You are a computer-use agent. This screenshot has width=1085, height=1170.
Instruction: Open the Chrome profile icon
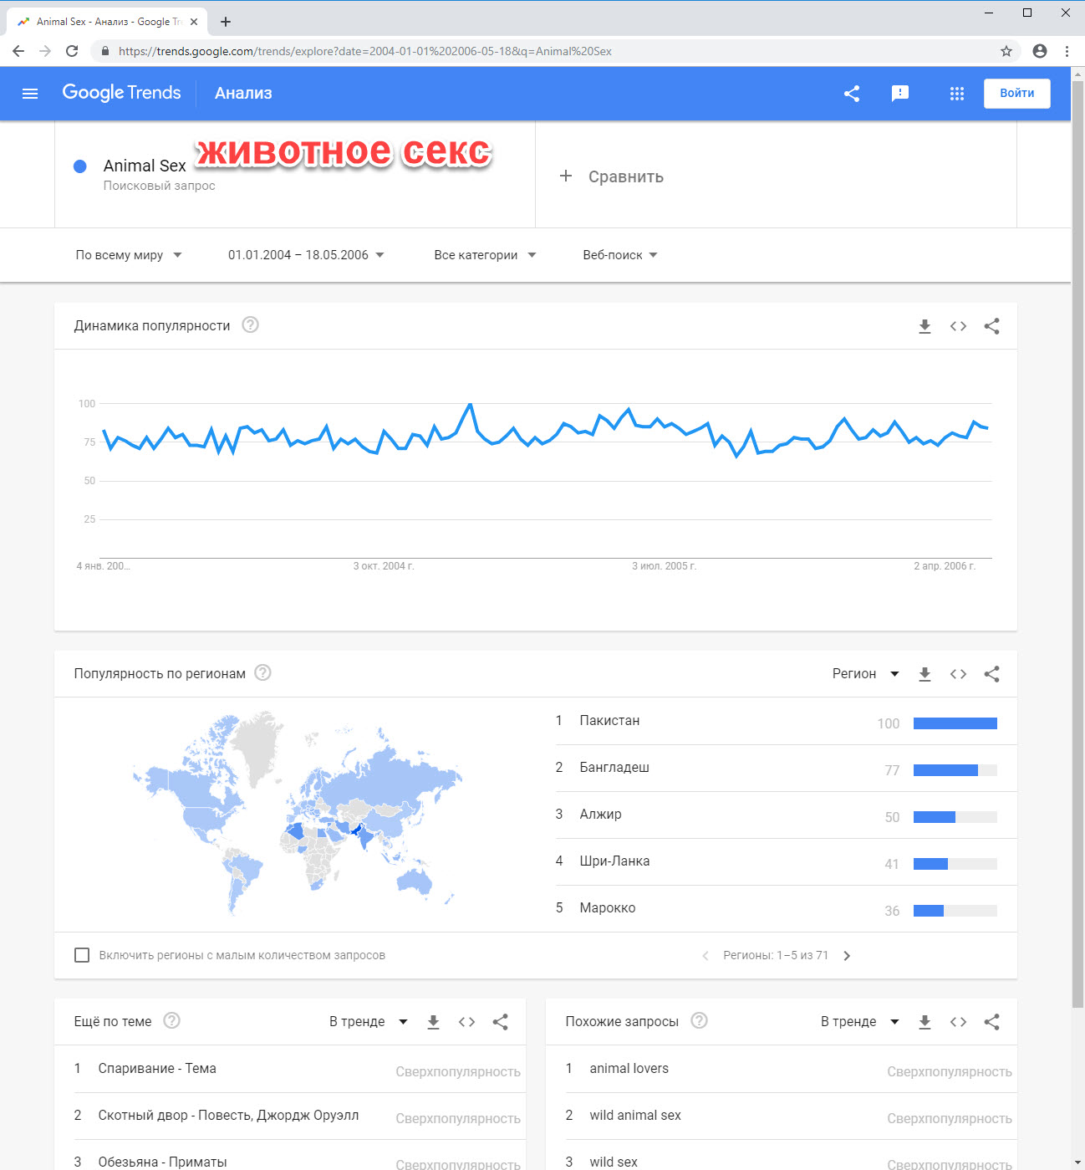[x=1040, y=51]
